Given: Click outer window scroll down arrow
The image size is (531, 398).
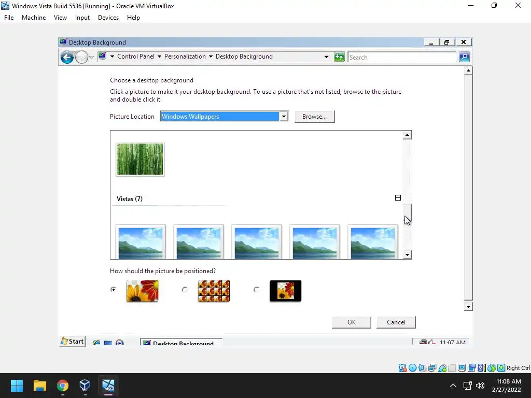Looking at the screenshot, I should pyautogui.click(x=468, y=307).
